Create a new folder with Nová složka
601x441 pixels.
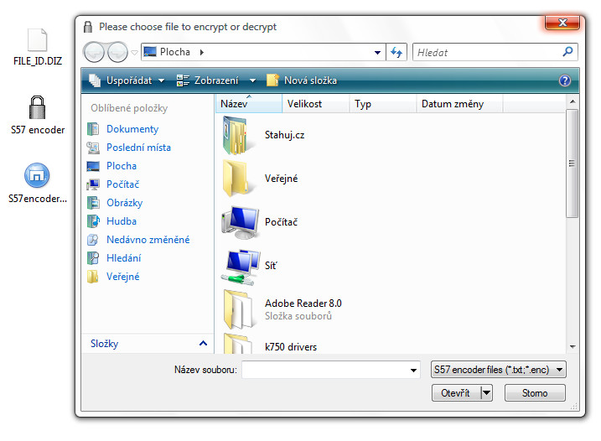click(x=302, y=80)
